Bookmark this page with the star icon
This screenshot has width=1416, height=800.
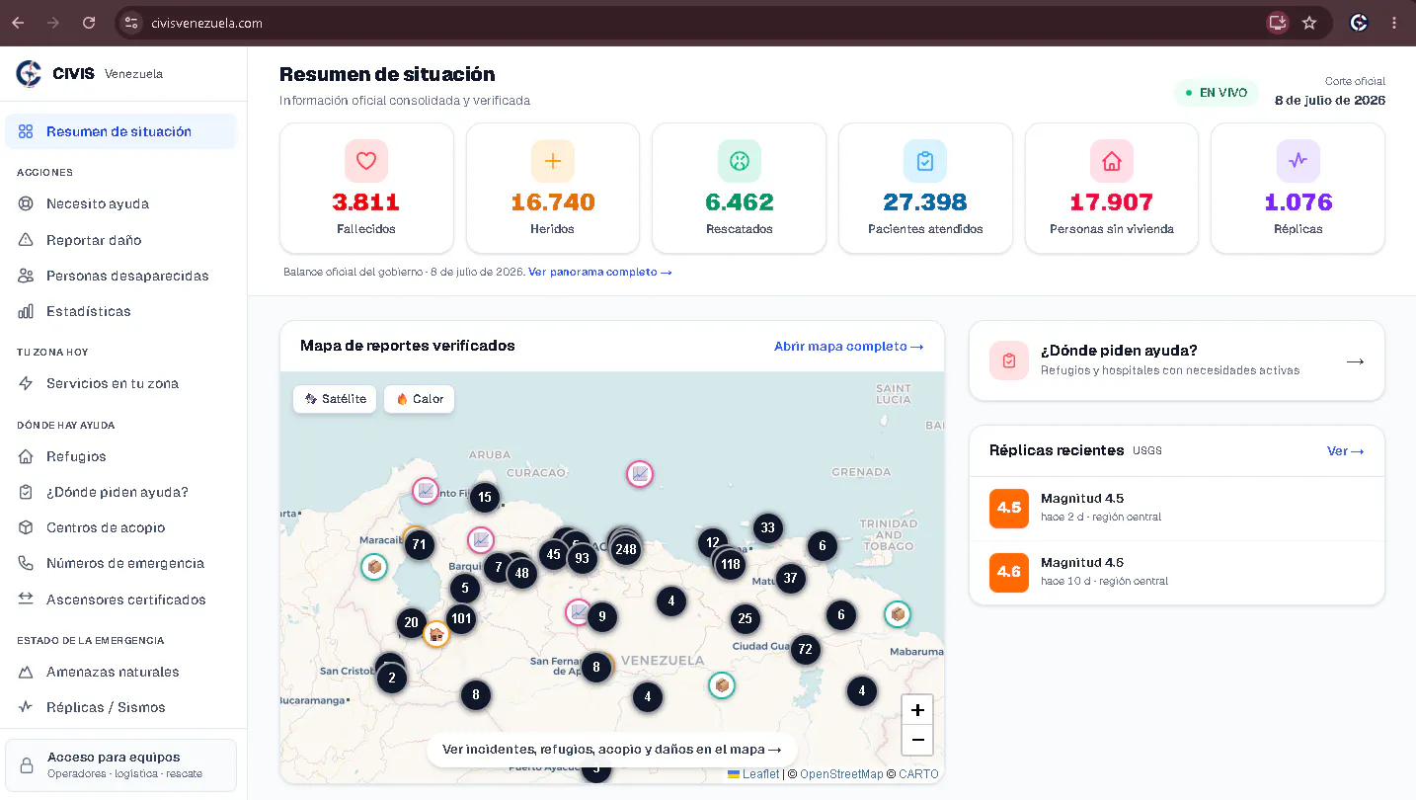pyautogui.click(x=1309, y=23)
